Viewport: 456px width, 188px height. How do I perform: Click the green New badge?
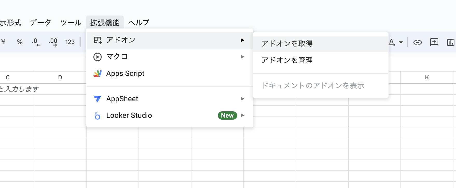pos(227,115)
